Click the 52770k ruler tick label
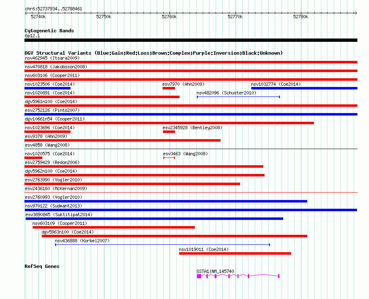 click(x=235, y=17)
